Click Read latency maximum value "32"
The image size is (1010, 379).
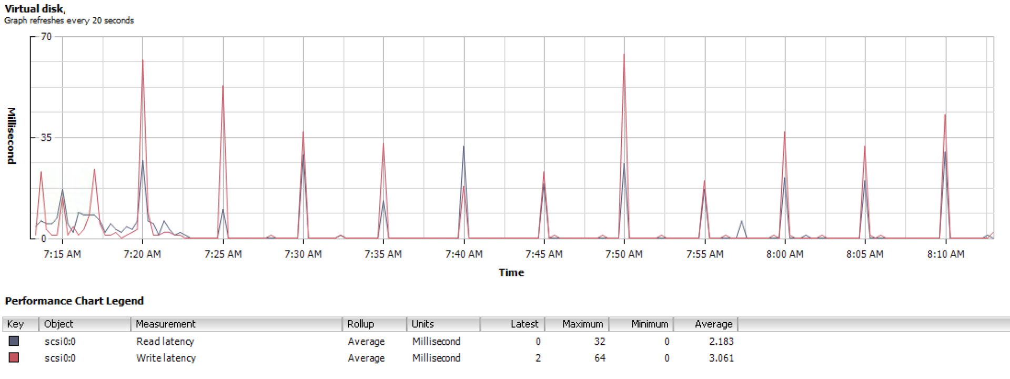click(x=600, y=342)
